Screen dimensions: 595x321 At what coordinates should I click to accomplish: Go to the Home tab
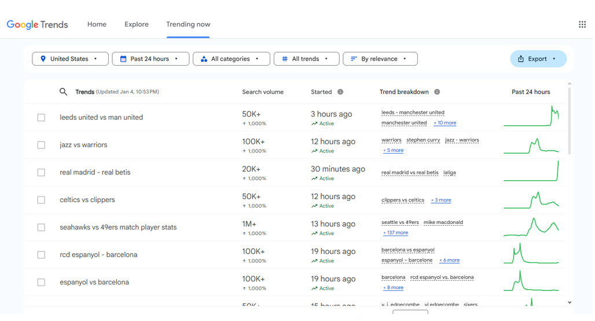tap(97, 24)
